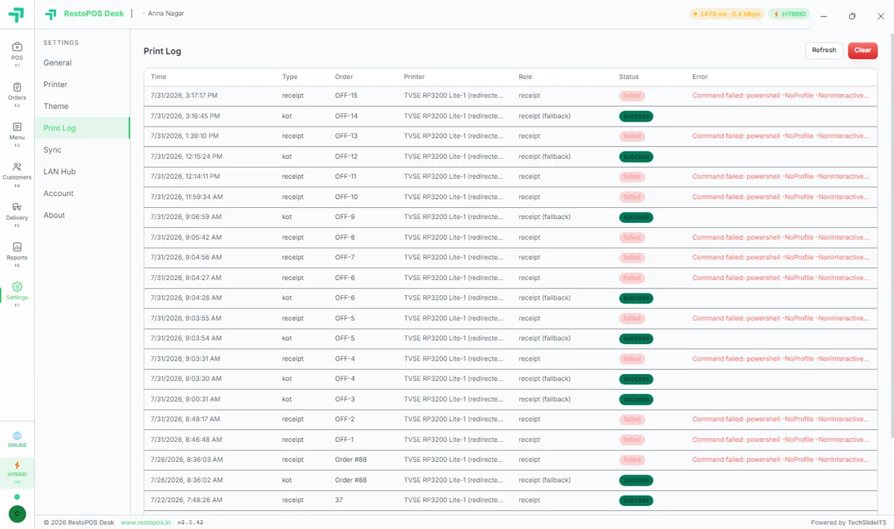Click timestamp 7/31/2026, 12:14:11 PM
The image size is (894, 529).
click(x=185, y=177)
